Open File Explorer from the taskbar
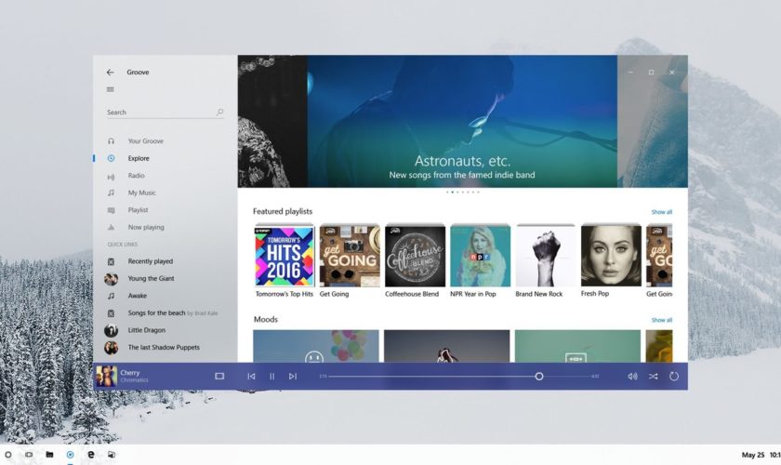This screenshot has width=781, height=465. pyautogui.click(x=49, y=455)
